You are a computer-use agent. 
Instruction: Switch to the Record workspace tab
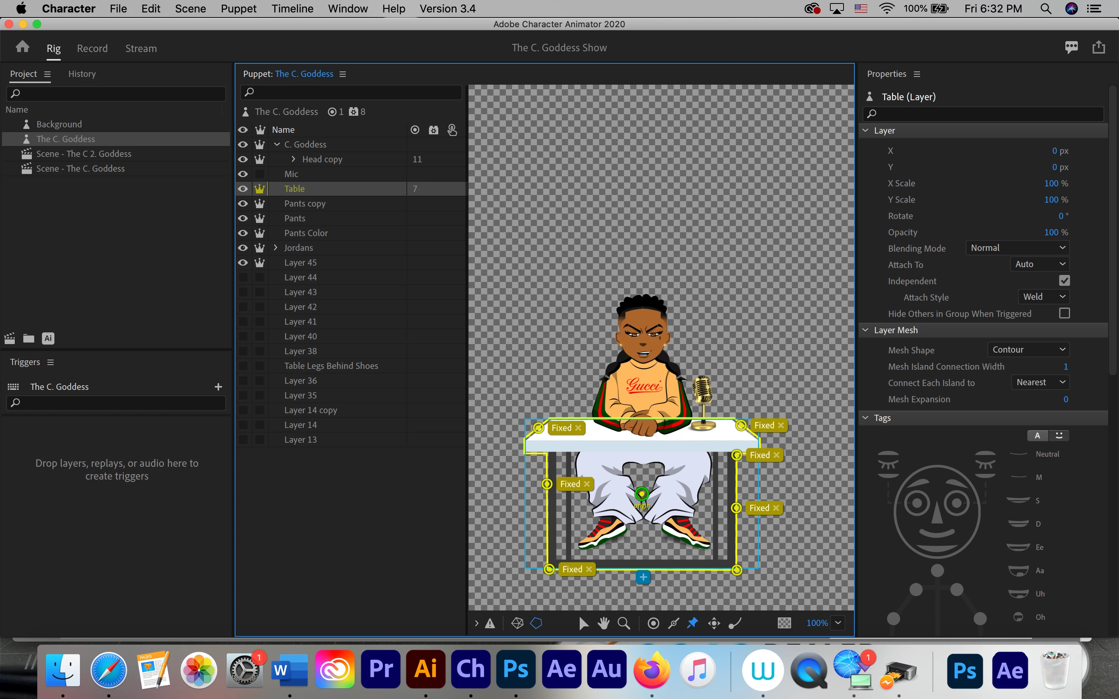click(x=92, y=48)
